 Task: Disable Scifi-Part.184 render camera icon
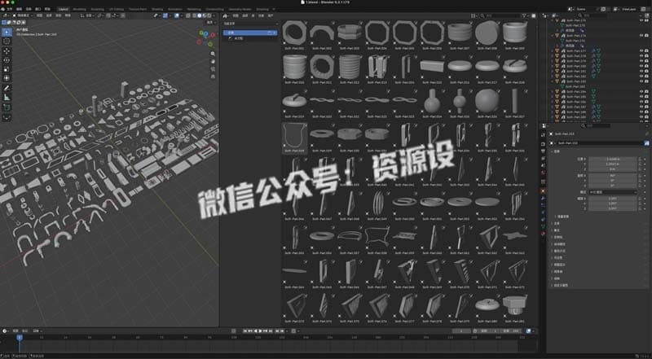coord(646,91)
